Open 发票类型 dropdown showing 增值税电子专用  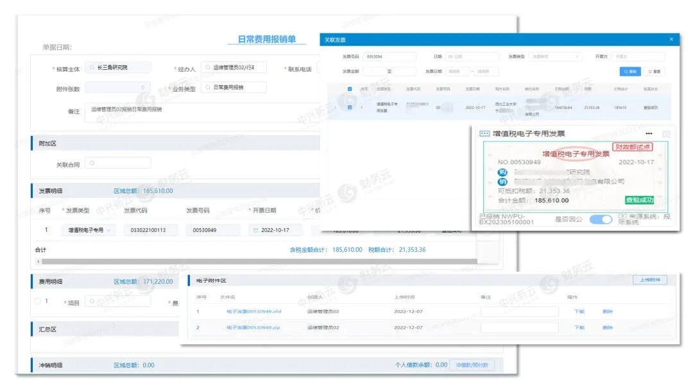tap(89, 230)
